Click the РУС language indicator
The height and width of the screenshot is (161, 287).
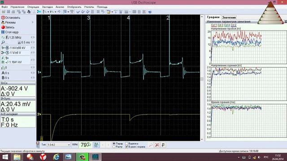pyautogui.click(x=266, y=157)
